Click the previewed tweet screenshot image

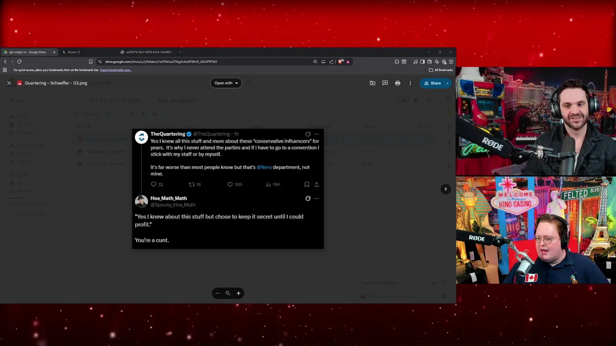tap(228, 189)
